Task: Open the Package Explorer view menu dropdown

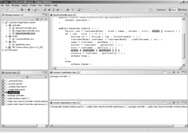Action: (46, 19)
